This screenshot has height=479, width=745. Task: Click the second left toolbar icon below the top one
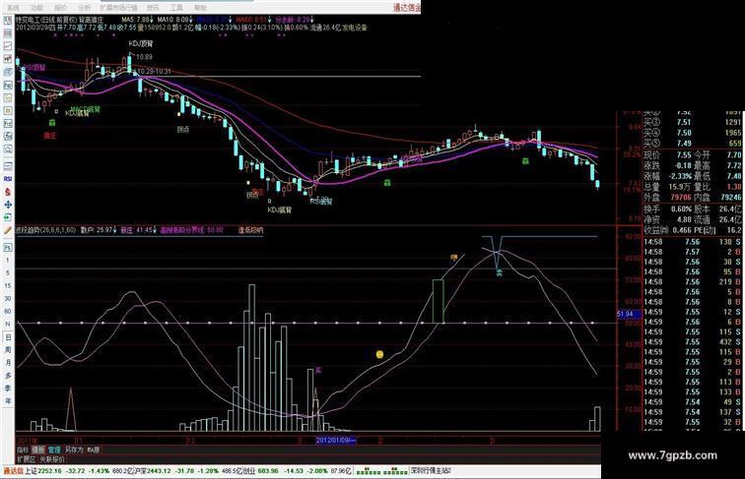(8, 33)
